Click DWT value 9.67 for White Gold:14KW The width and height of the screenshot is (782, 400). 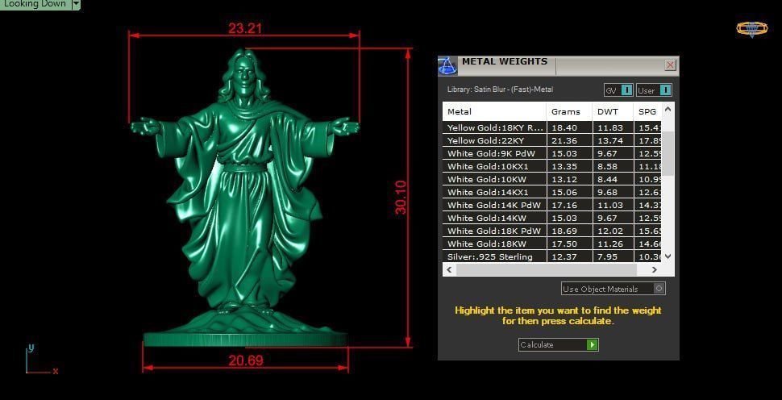pyautogui.click(x=607, y=219)
